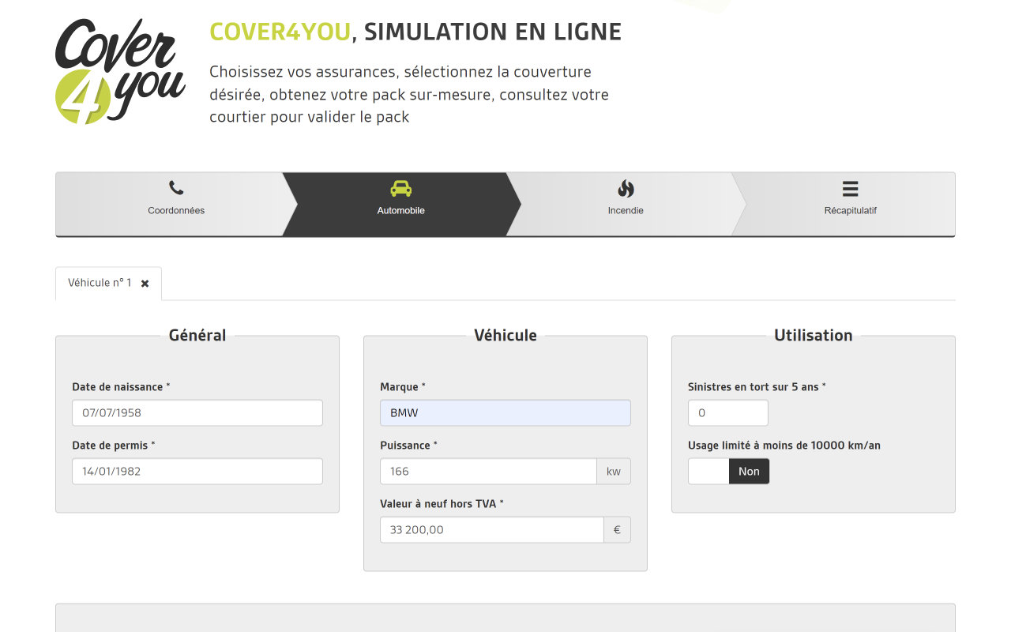Image resolution: width=1011 pixels, height=632 pixels.
Task: Click the euro symbol addon
Action: point(617,530)
